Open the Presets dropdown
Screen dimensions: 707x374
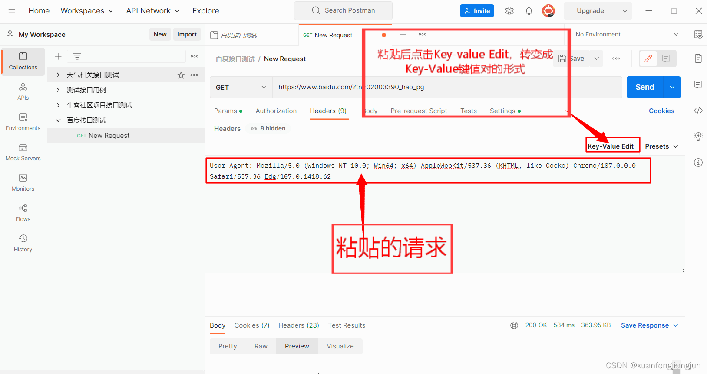coord(661,146)
